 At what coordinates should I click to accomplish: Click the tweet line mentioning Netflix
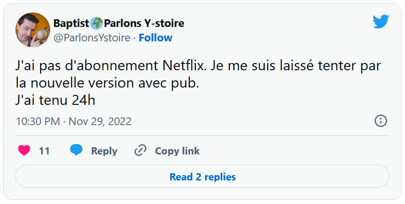[198, 66]
